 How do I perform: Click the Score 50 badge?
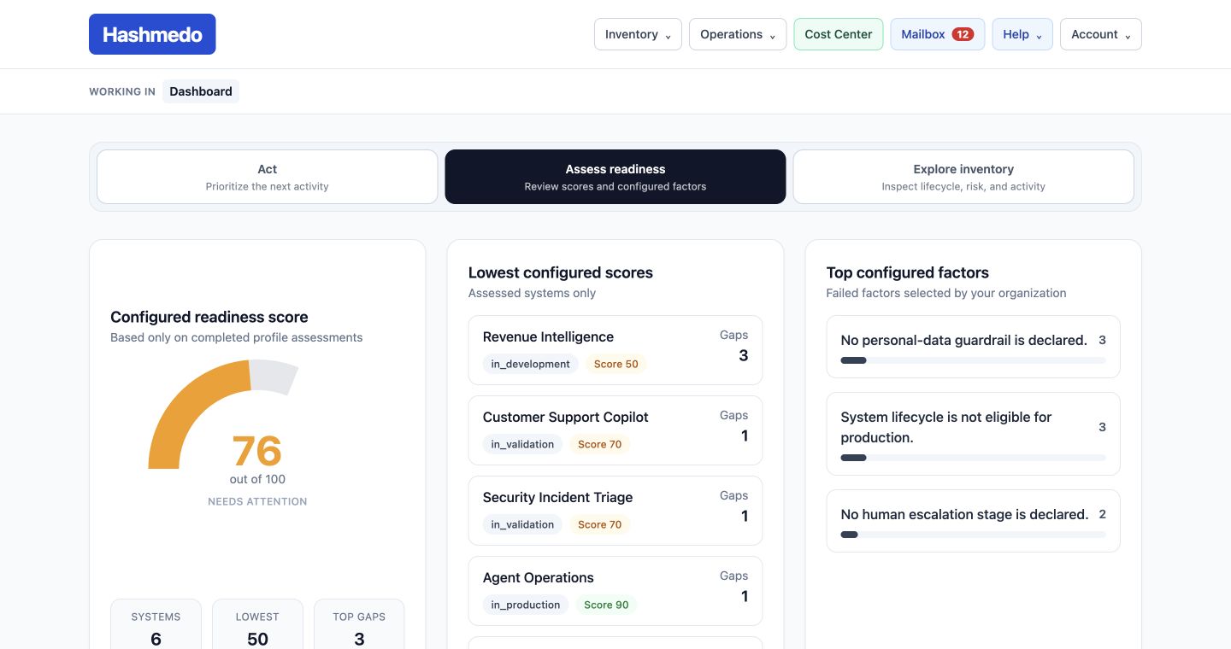[616, 364]
